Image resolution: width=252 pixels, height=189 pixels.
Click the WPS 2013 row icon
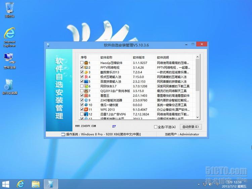coord(86,109)
